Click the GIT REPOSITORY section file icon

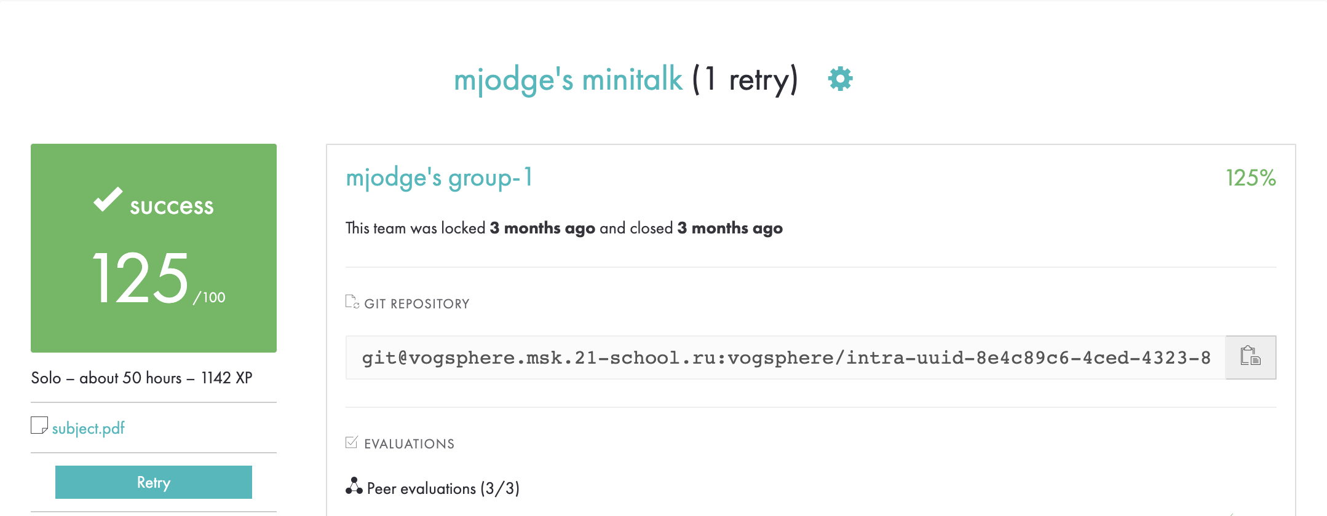(352, 302)
